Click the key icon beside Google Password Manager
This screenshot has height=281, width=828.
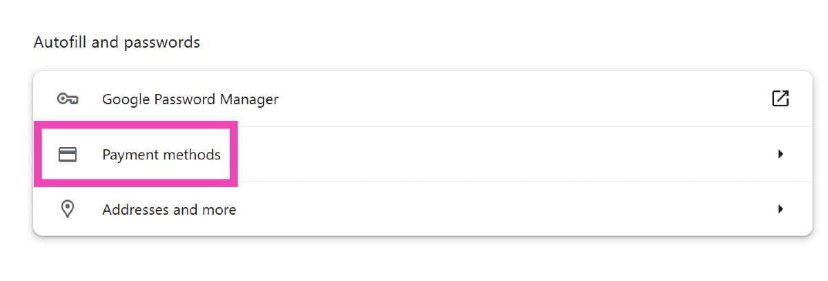click(x=67, y=99)
